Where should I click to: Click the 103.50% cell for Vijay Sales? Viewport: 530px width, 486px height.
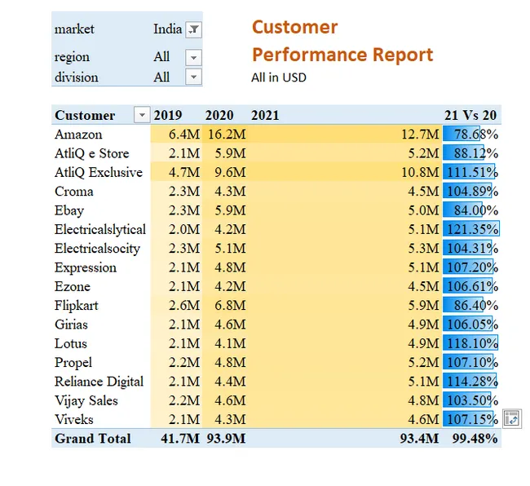point(472,401)
